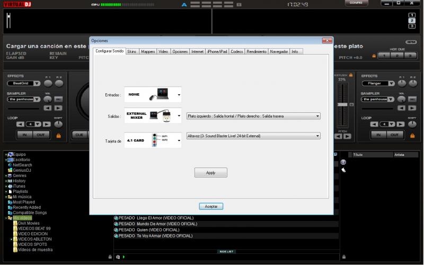Open the Mappers tab
Screen dimensions: 424x265
coord(148,51)
